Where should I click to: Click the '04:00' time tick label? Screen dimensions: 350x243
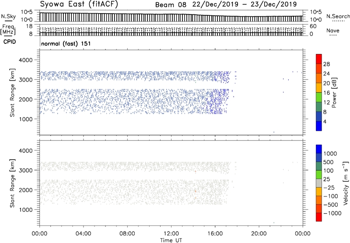tap(83, 234)
